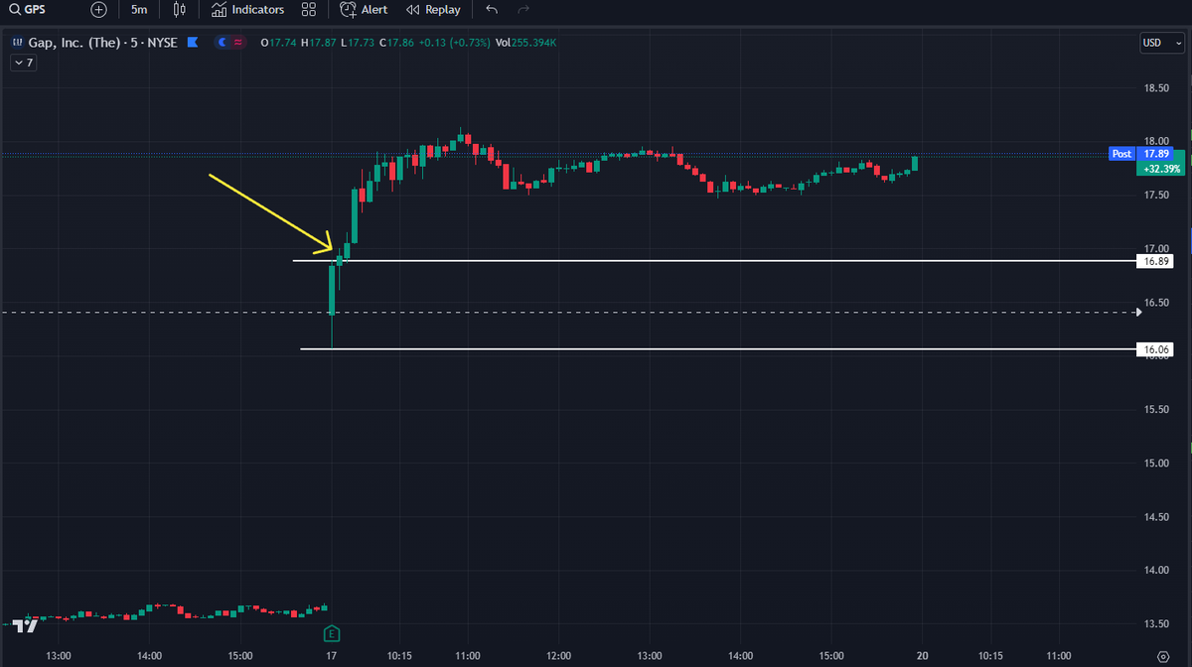Select the lower white horizontal line at 16.06
Screen dimensions: 1192x667
click(717, 349)
